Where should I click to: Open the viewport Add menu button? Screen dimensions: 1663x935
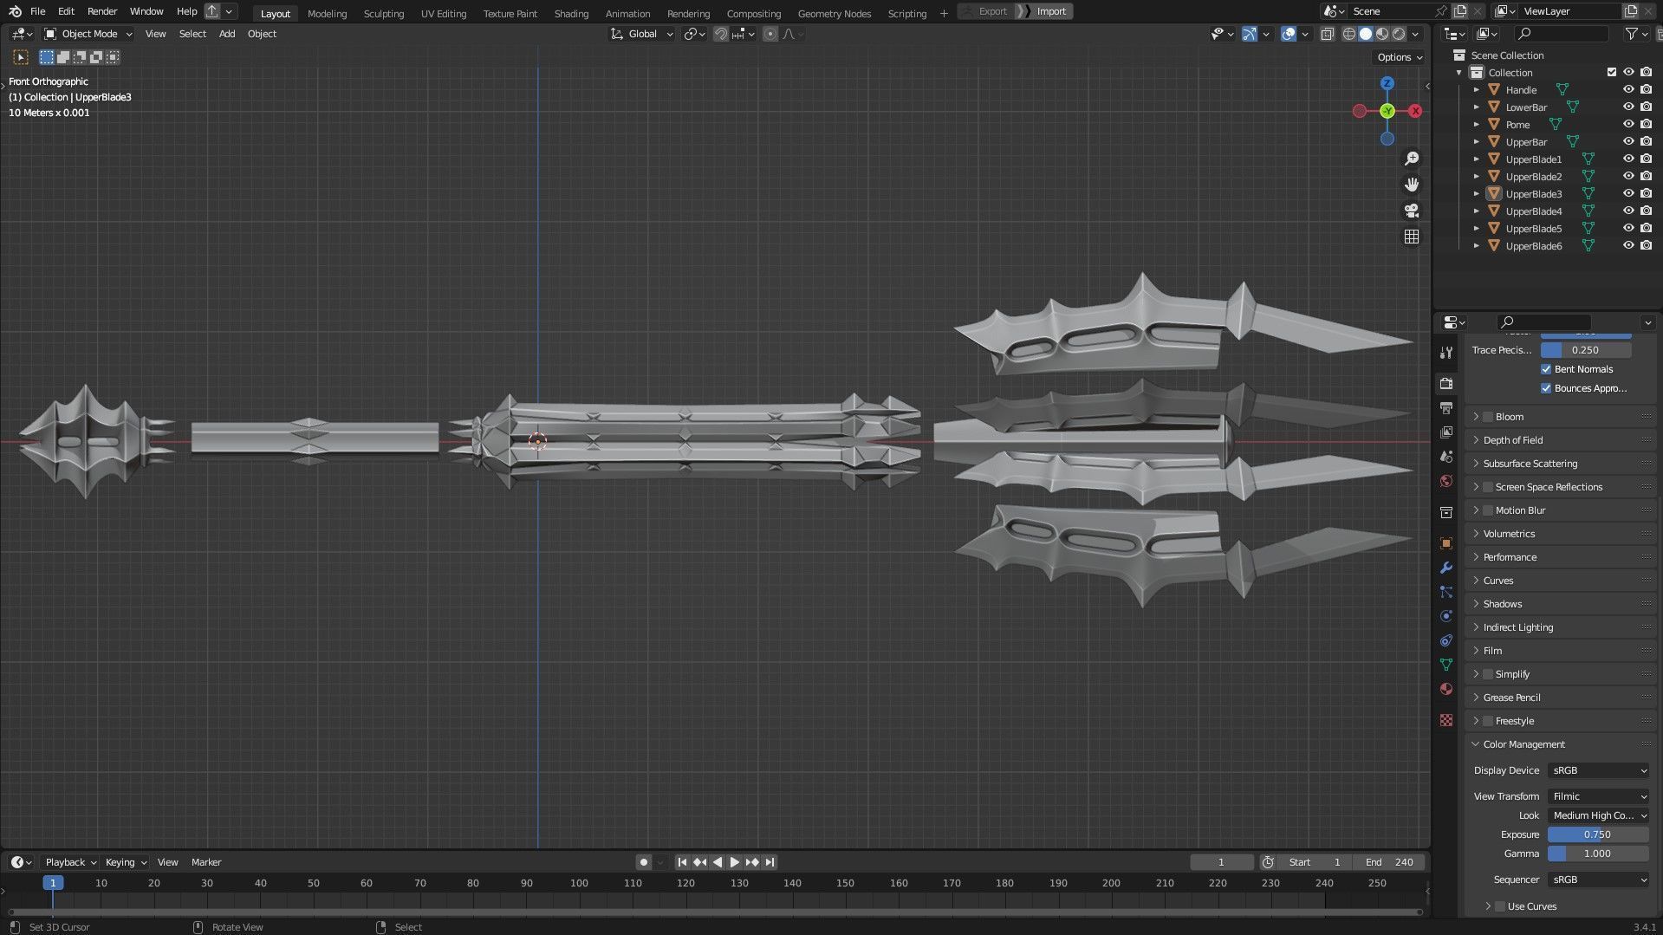click(x=227, y=34)
